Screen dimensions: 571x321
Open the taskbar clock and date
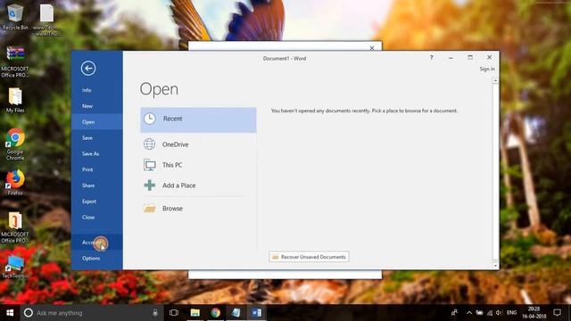(x=534, y=313)
